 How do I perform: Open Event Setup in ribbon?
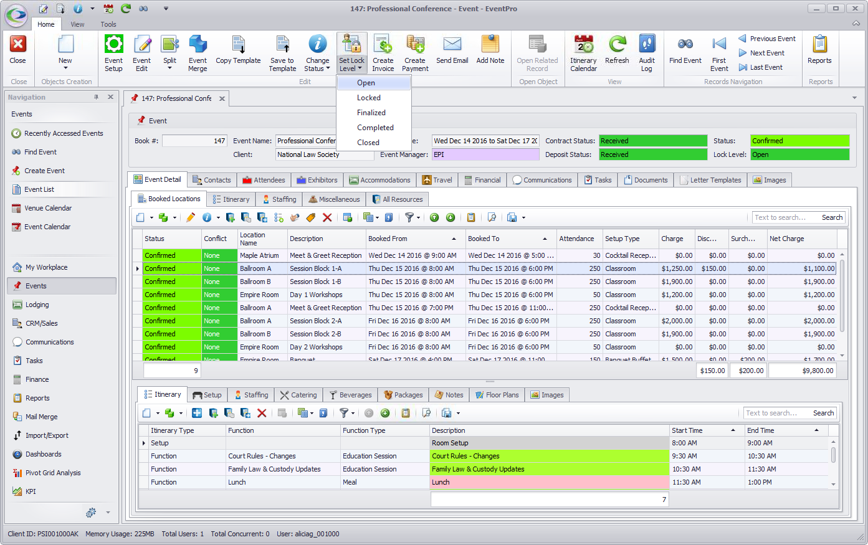click(x=113, y=54)
